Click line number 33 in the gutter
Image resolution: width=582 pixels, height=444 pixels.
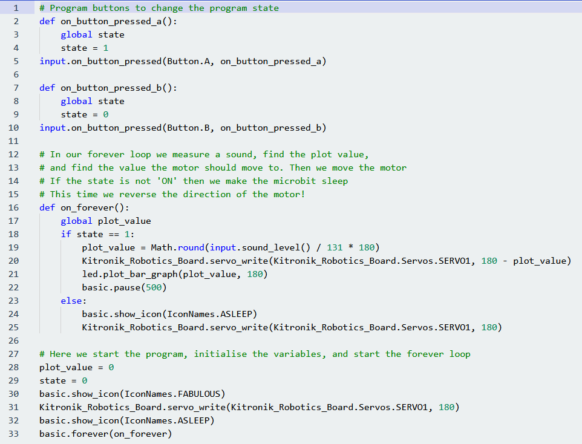pyautogui.click(x=14, y=434)
